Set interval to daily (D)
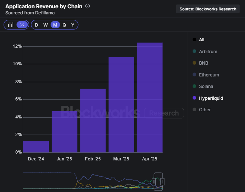This screenshot has width=245, height=192. point(36,25)
